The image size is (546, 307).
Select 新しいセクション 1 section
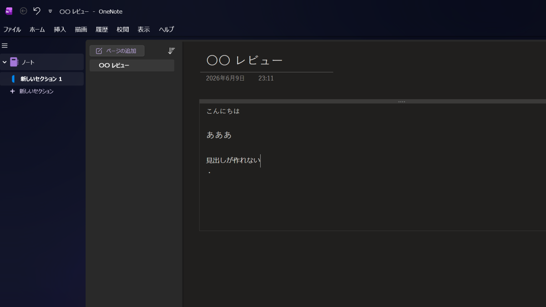[42, 79]
